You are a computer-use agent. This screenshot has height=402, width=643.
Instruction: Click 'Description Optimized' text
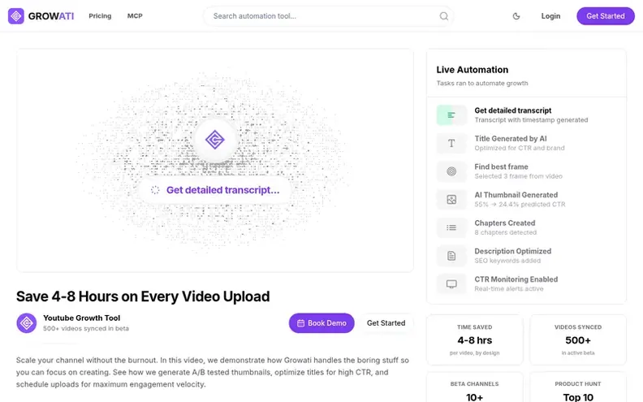click(512, 251)
